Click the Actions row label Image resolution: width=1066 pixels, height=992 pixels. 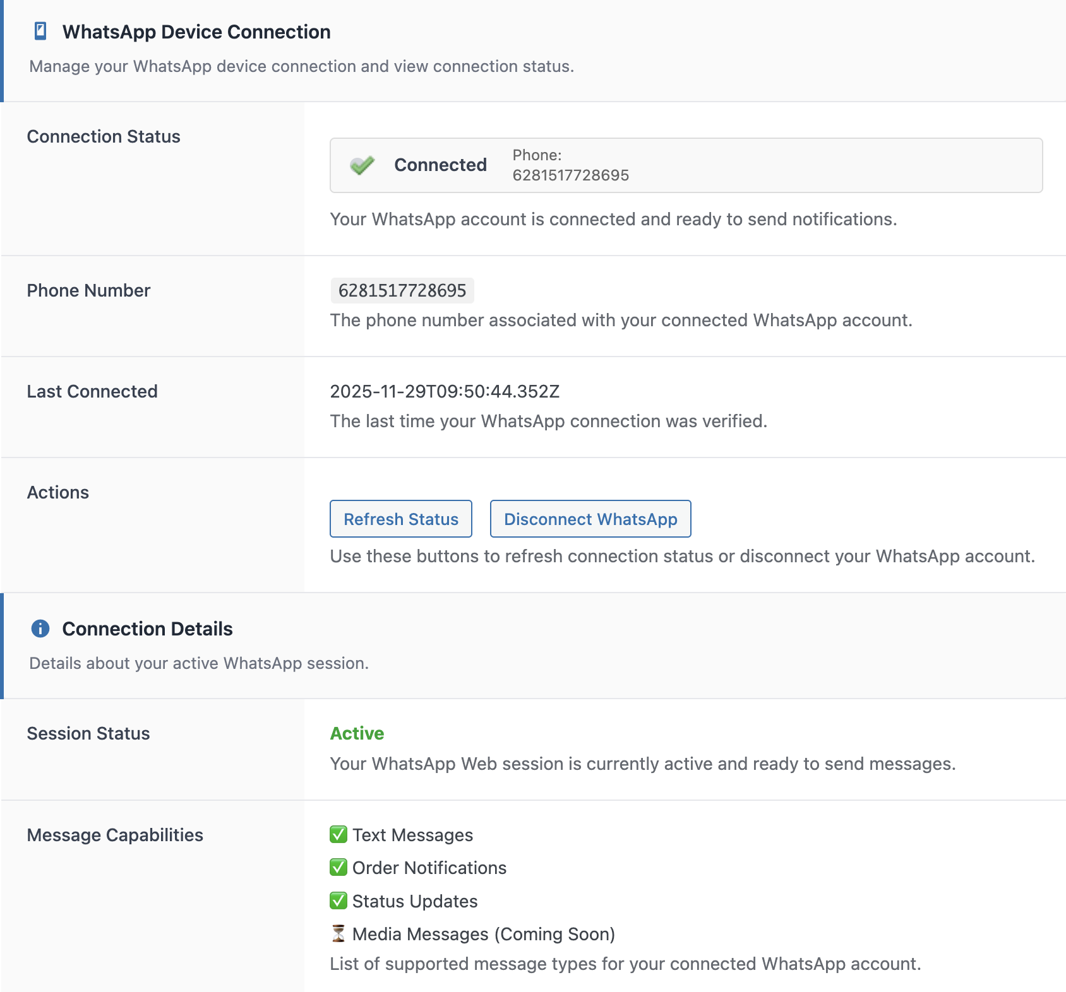(58, 492)
